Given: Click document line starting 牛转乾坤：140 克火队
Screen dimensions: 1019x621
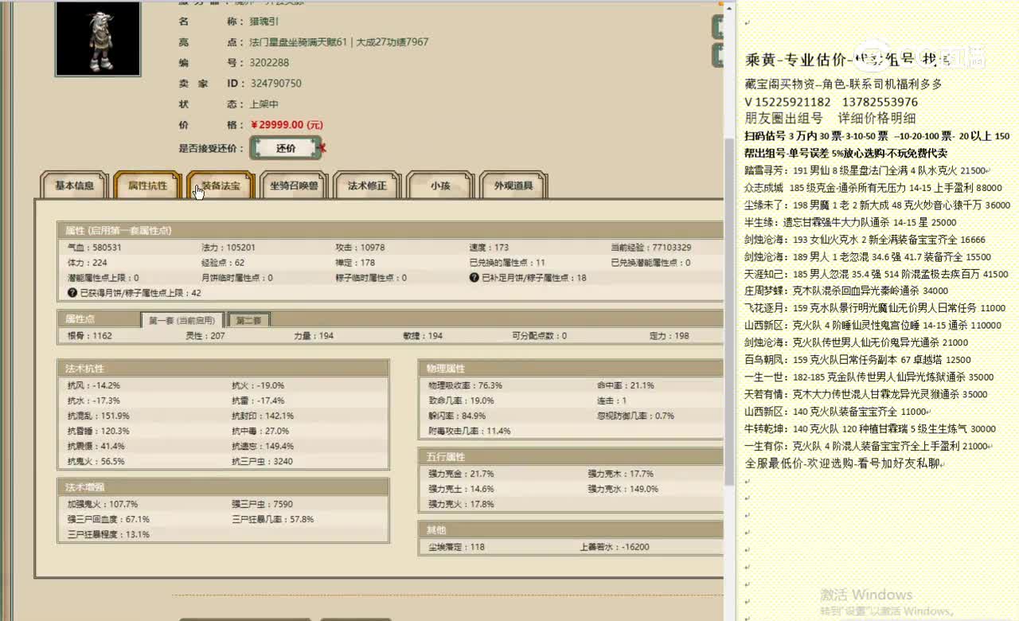Looking at the screenshot, I should coord(870,428).
